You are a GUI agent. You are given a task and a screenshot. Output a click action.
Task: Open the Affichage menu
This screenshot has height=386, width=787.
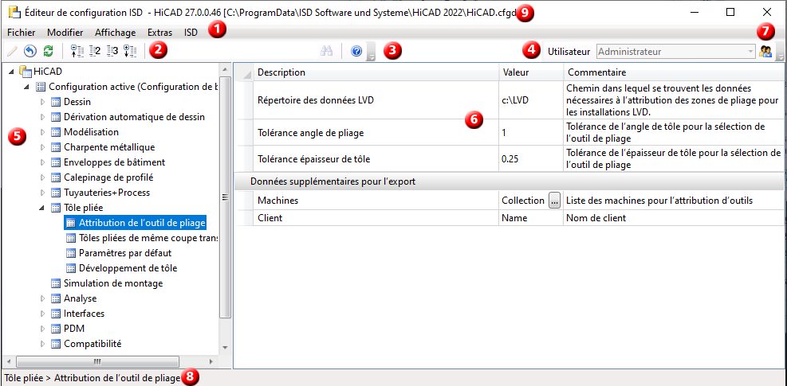click(x=116, y=33)
